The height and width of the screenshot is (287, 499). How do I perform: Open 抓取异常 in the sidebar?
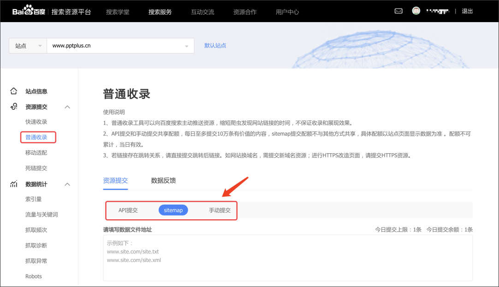(x=36, y=261)
